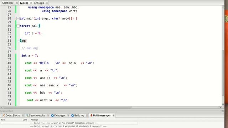Image resolution: width=228 pixels, height=128 pixels.
Task: Open the 1233.cpp editor tab
Action: click(x=39, y=3)
